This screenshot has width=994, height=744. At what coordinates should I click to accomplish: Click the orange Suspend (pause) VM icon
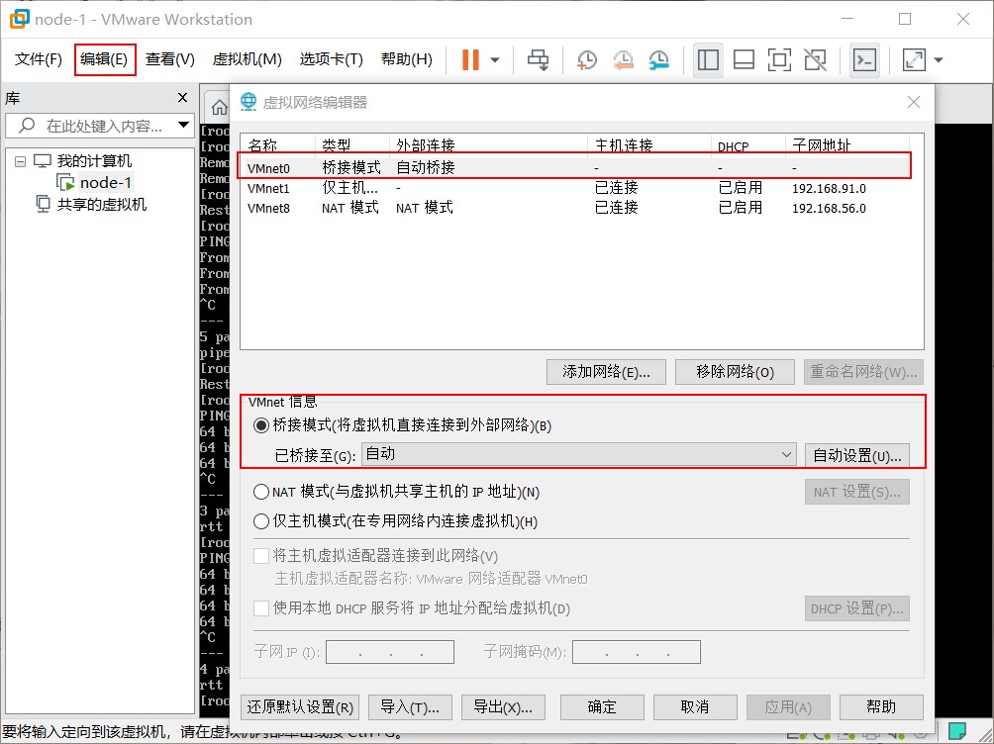pyautogui.click(x=470, y=60)
